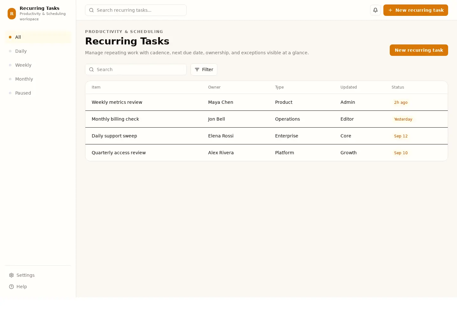
Task: Click the Sep 10 status badge
Action: pos(401,153)
